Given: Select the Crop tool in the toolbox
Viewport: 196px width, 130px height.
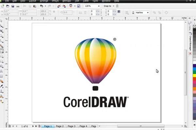Looking at the screenshot, I should click(2, 31).
